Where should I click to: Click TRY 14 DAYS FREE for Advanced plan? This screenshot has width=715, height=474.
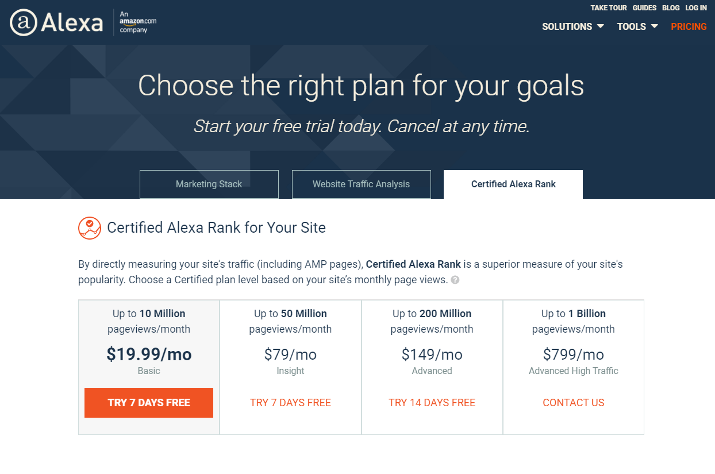click(432, 403)
